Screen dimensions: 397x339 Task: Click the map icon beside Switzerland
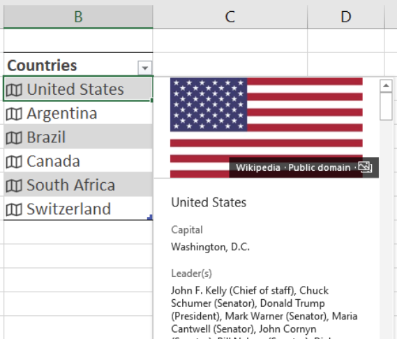14,210
